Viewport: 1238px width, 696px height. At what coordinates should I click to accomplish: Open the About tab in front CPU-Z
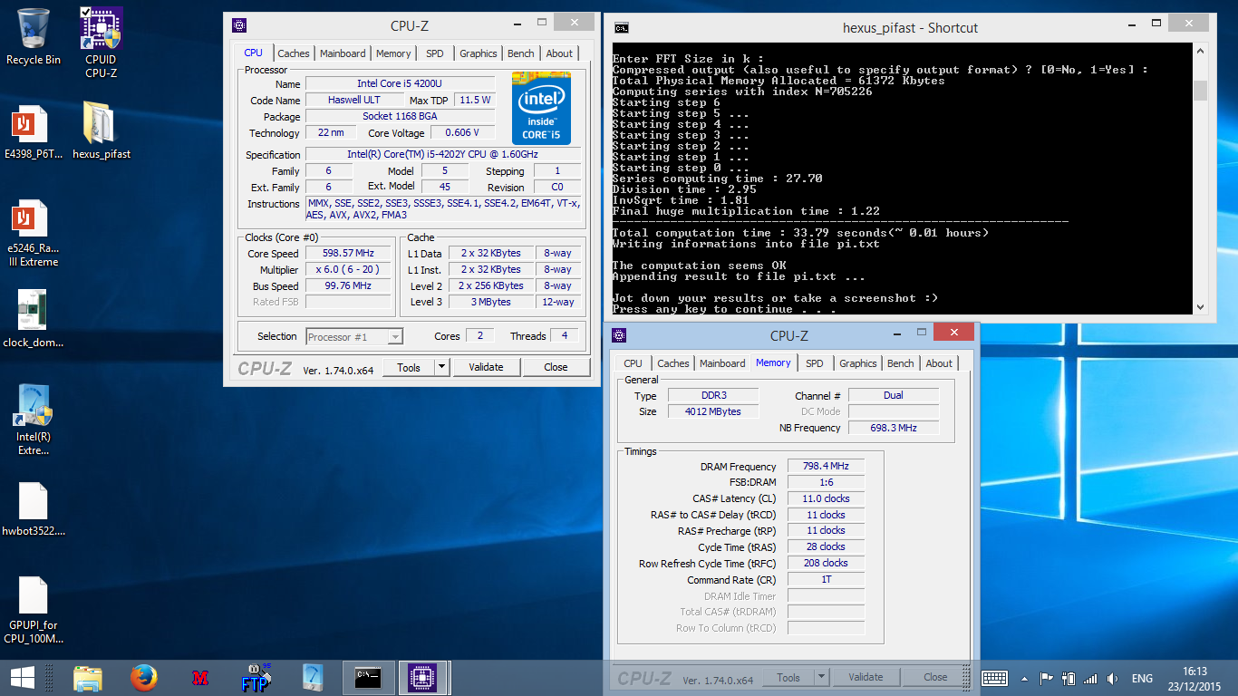[x=559, y=53]
